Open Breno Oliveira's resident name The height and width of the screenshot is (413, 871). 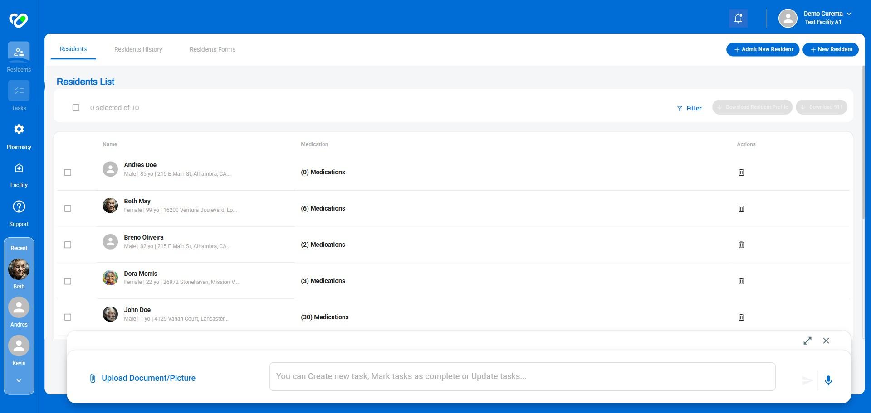144,237
